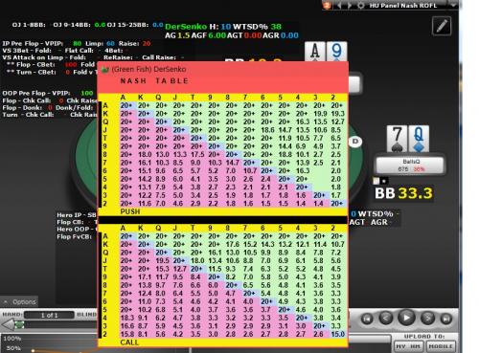Screen dimensions: 479x353
Task: Click the 18.3 cell in CALL table
Action: 126,318
